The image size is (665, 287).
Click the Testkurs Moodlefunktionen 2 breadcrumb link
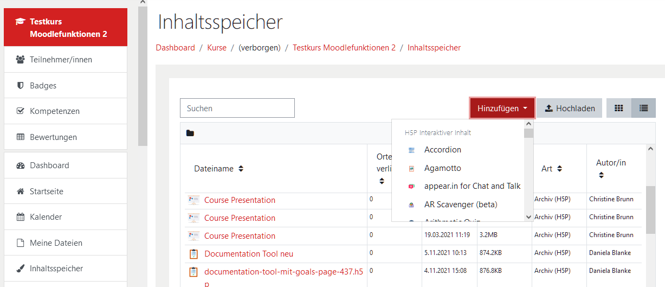pyautogui.click(x=344, y=48)
